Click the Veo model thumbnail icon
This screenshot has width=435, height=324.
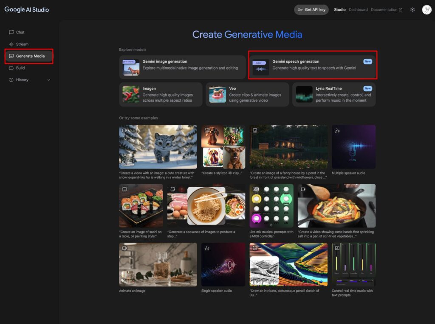point(217,94)
